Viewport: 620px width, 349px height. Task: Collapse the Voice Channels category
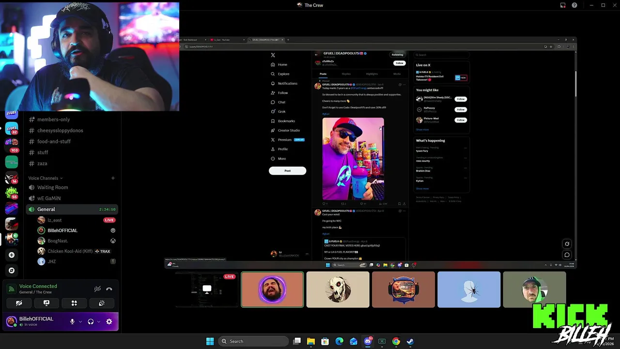coord(46,178)
